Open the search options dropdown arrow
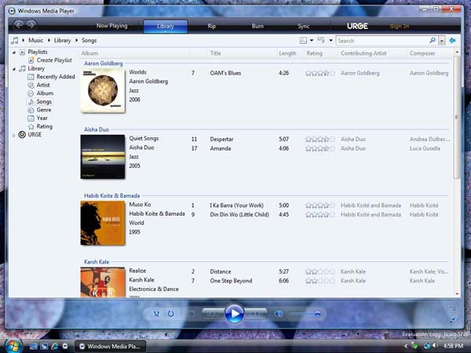This screenshot has width=471, height=353. [442, 40]
